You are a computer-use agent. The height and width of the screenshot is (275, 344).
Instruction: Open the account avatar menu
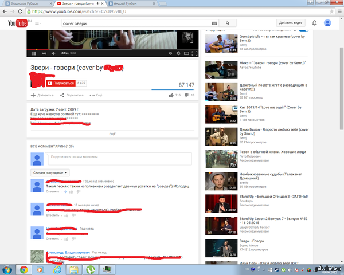(327, 23)
